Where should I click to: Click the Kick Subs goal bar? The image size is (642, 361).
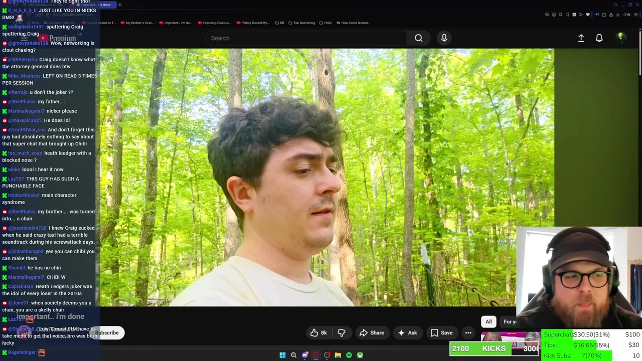(592, 355)
